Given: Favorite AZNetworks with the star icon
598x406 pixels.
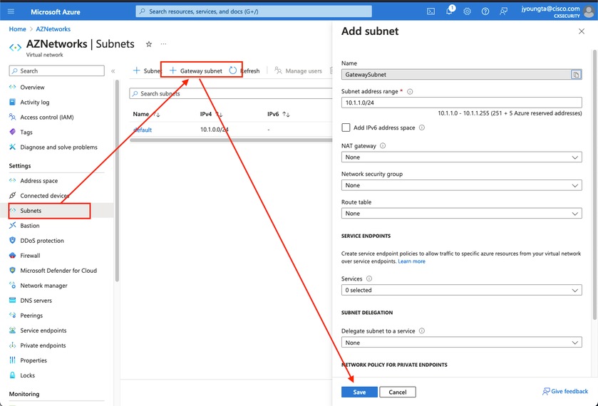Looking at the screenshot, I should tap(149, 44).
